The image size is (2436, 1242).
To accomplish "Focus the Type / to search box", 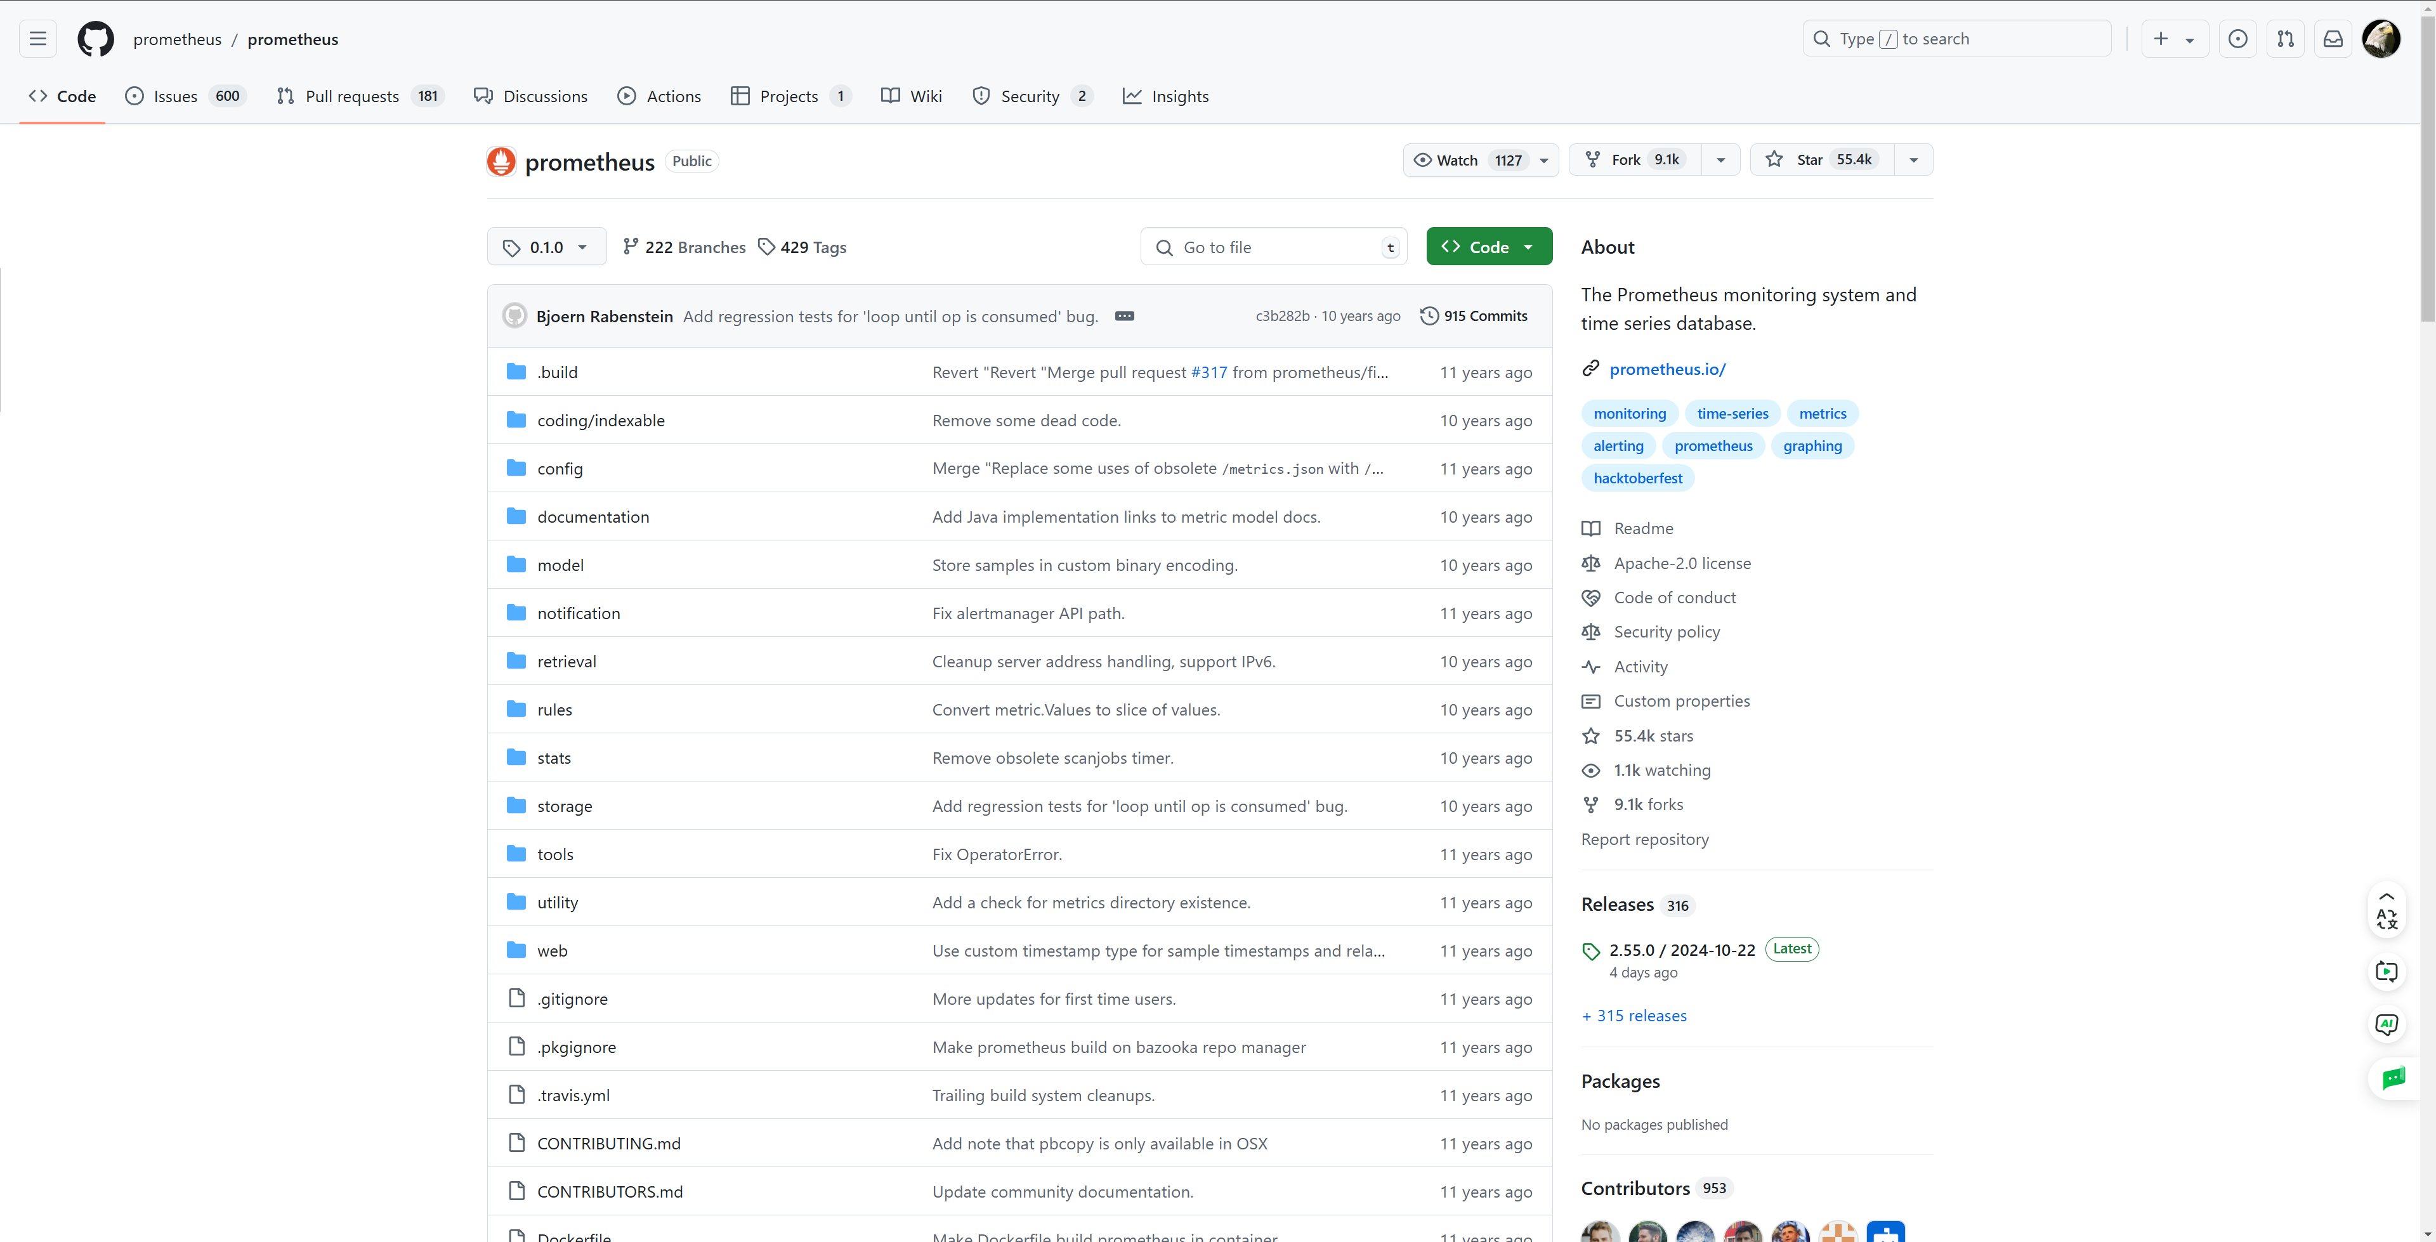I will (x=1956, y=39).
